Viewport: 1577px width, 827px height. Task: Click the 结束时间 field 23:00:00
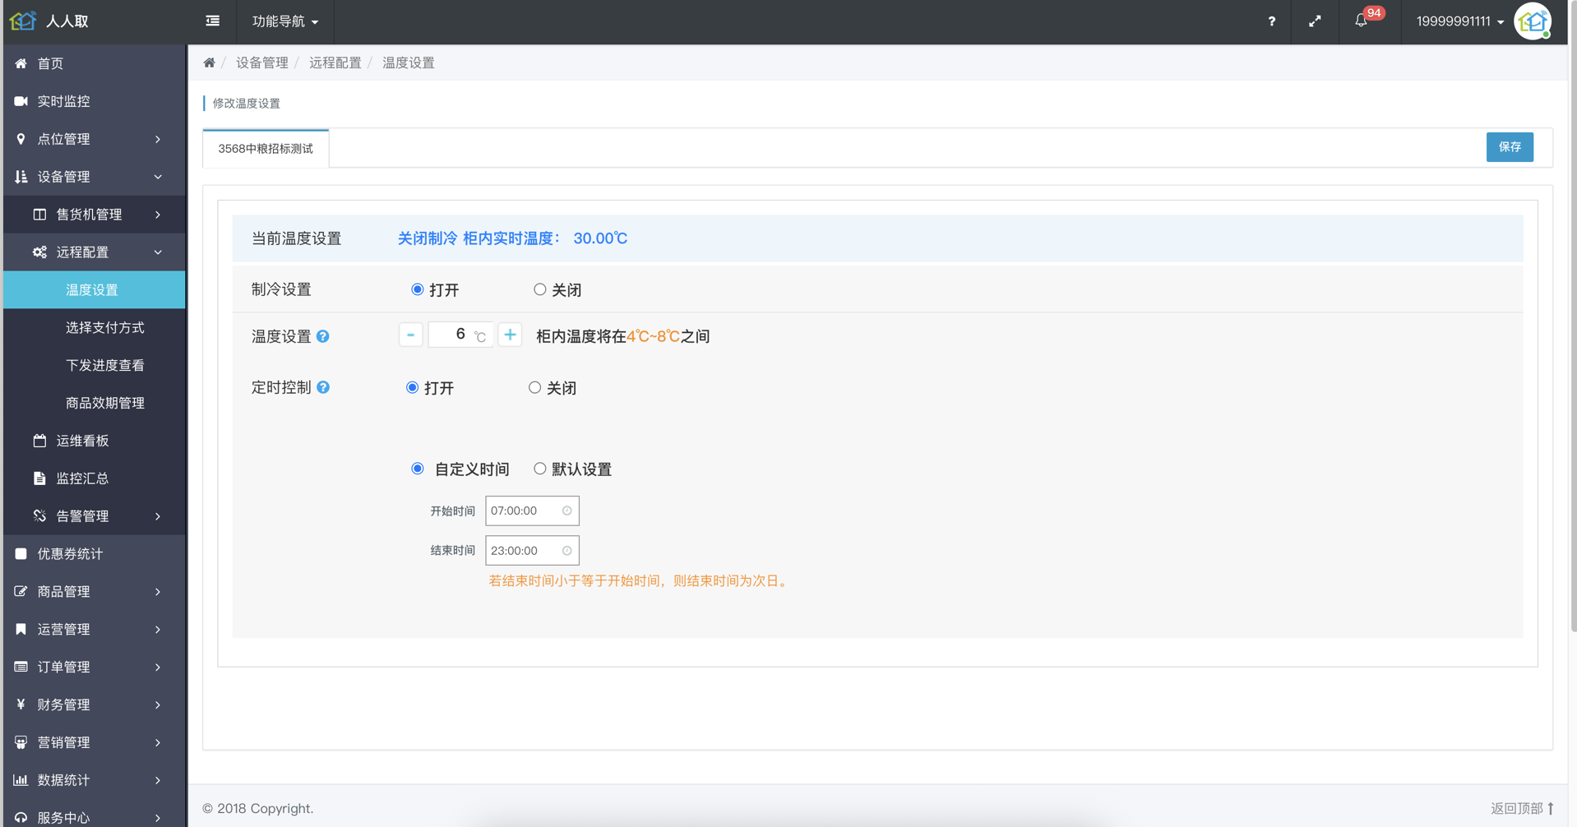pyautogui.click(x=532, y=551)
